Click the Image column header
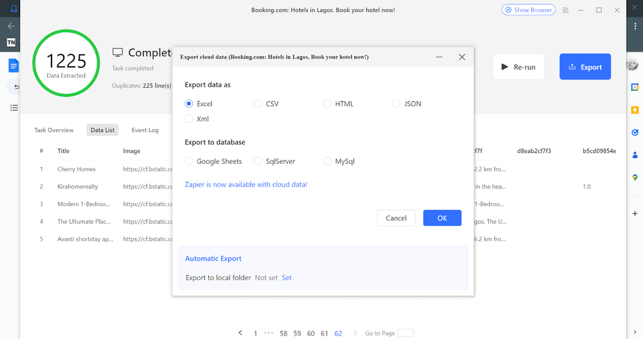 (132, 151)
